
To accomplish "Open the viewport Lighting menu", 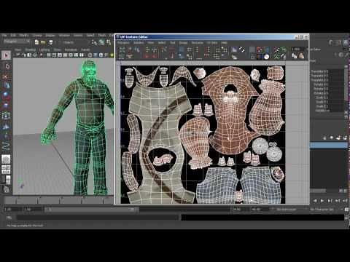I will [x=44, y=49].
